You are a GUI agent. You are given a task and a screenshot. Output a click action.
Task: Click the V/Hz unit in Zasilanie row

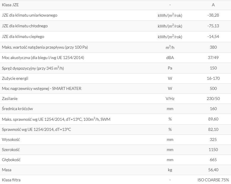170,99
